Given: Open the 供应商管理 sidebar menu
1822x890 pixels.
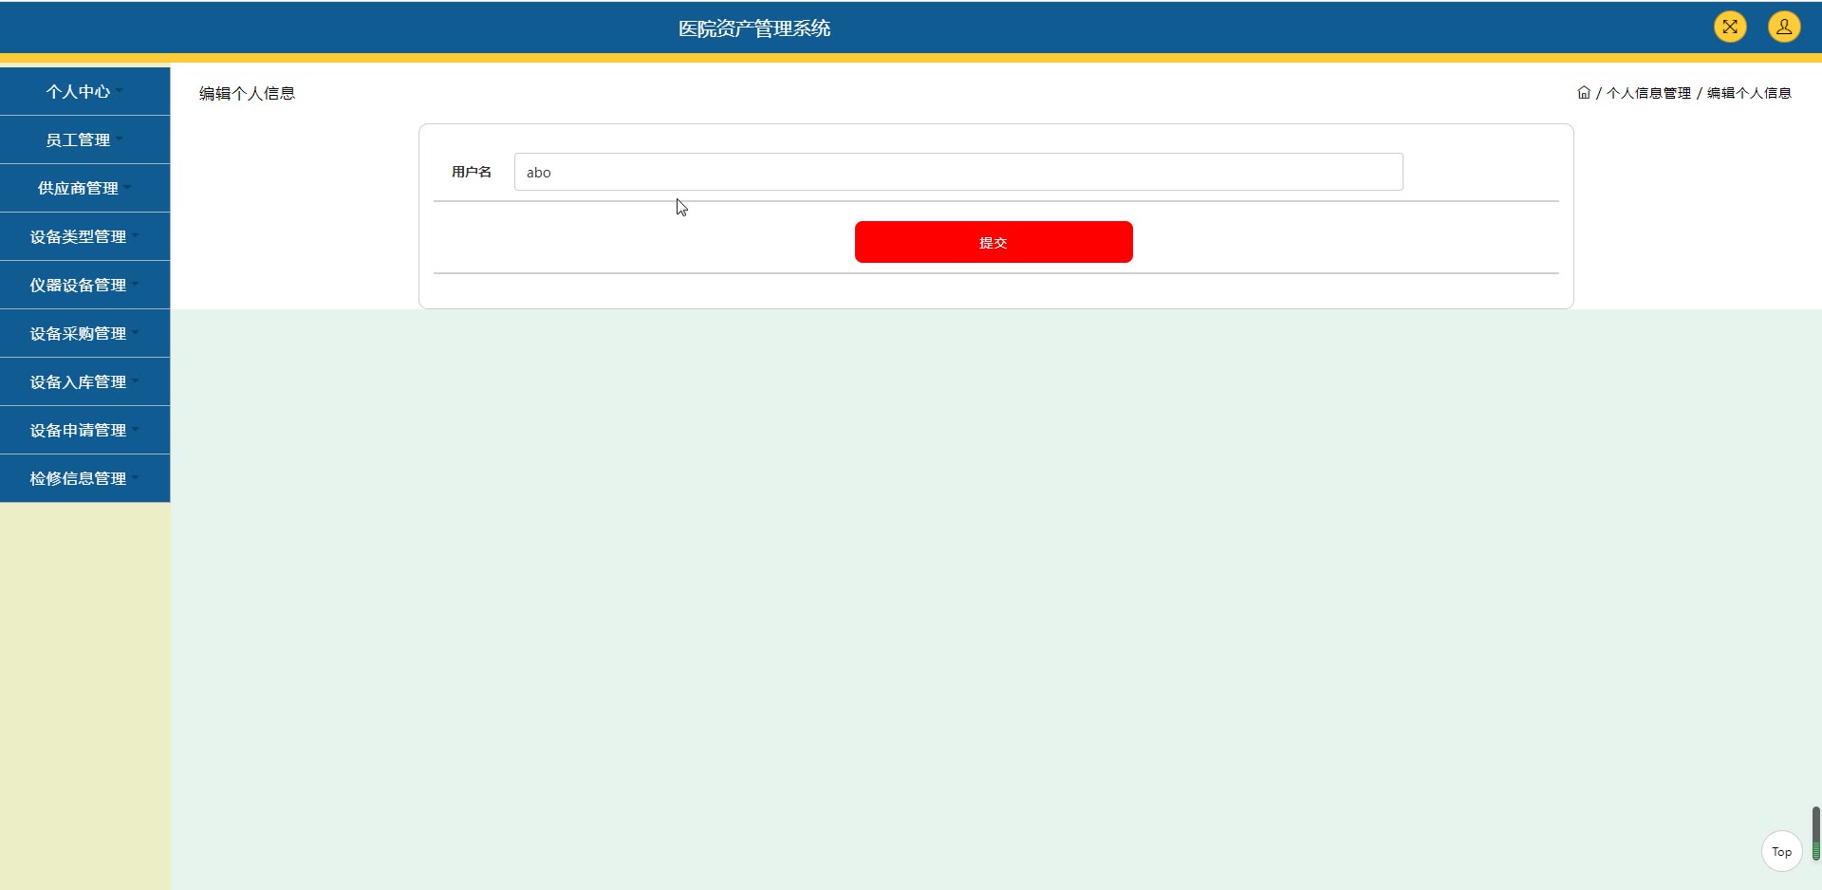Looking at the screenshot, I should coord(84,188).
